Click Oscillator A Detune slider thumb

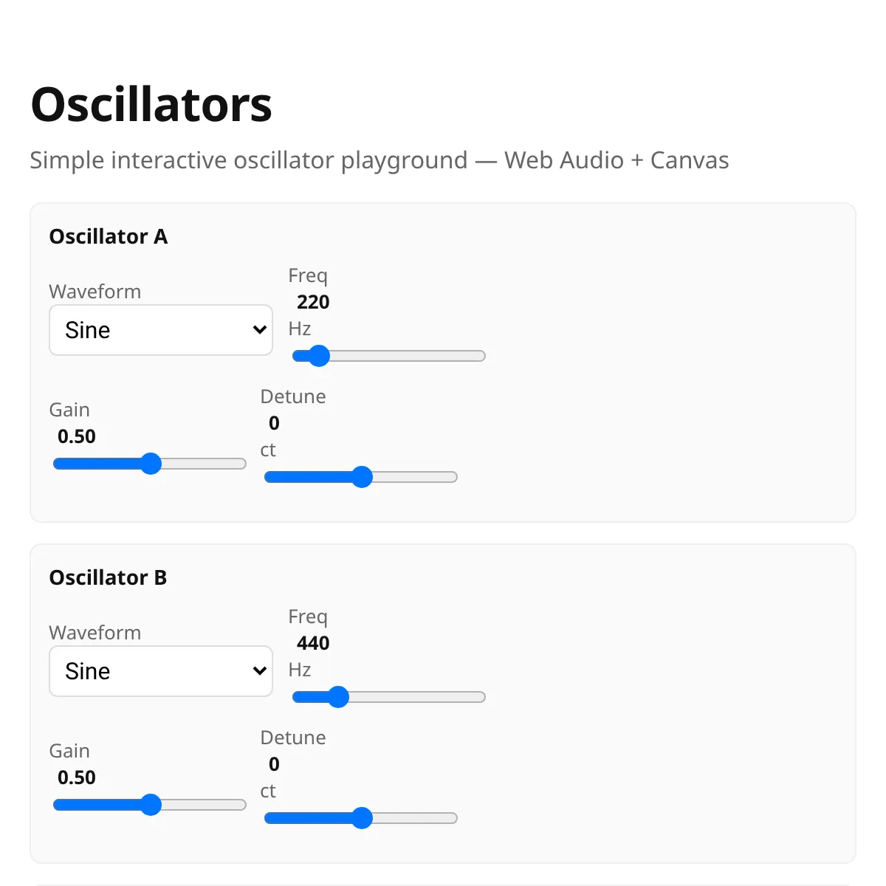click(362, 477)
